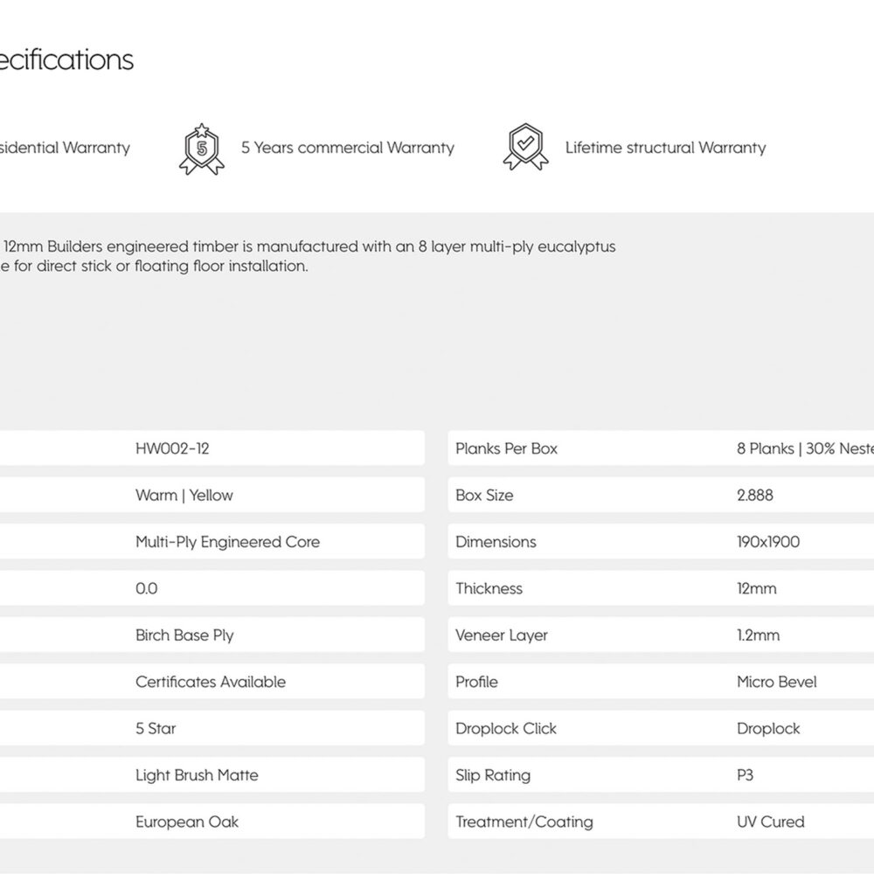The image size is (874, 874).
Task: Click the 'Certificates Available' value
Action: pyautogui.click(x=211, y=682)
